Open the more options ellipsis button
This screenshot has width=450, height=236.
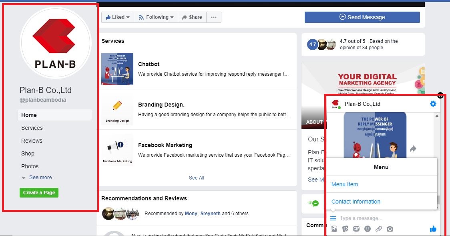click(214, 17)
